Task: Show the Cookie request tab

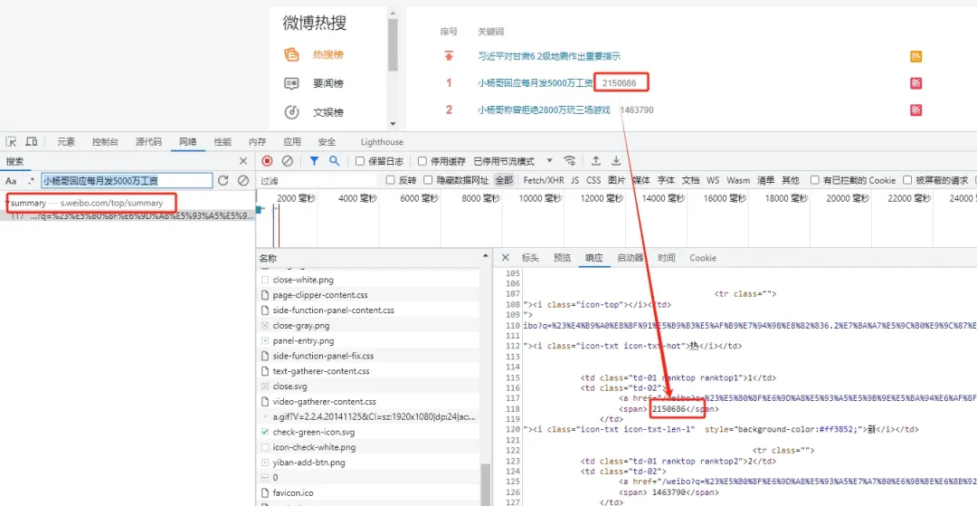Action: [x=703, y=258]
